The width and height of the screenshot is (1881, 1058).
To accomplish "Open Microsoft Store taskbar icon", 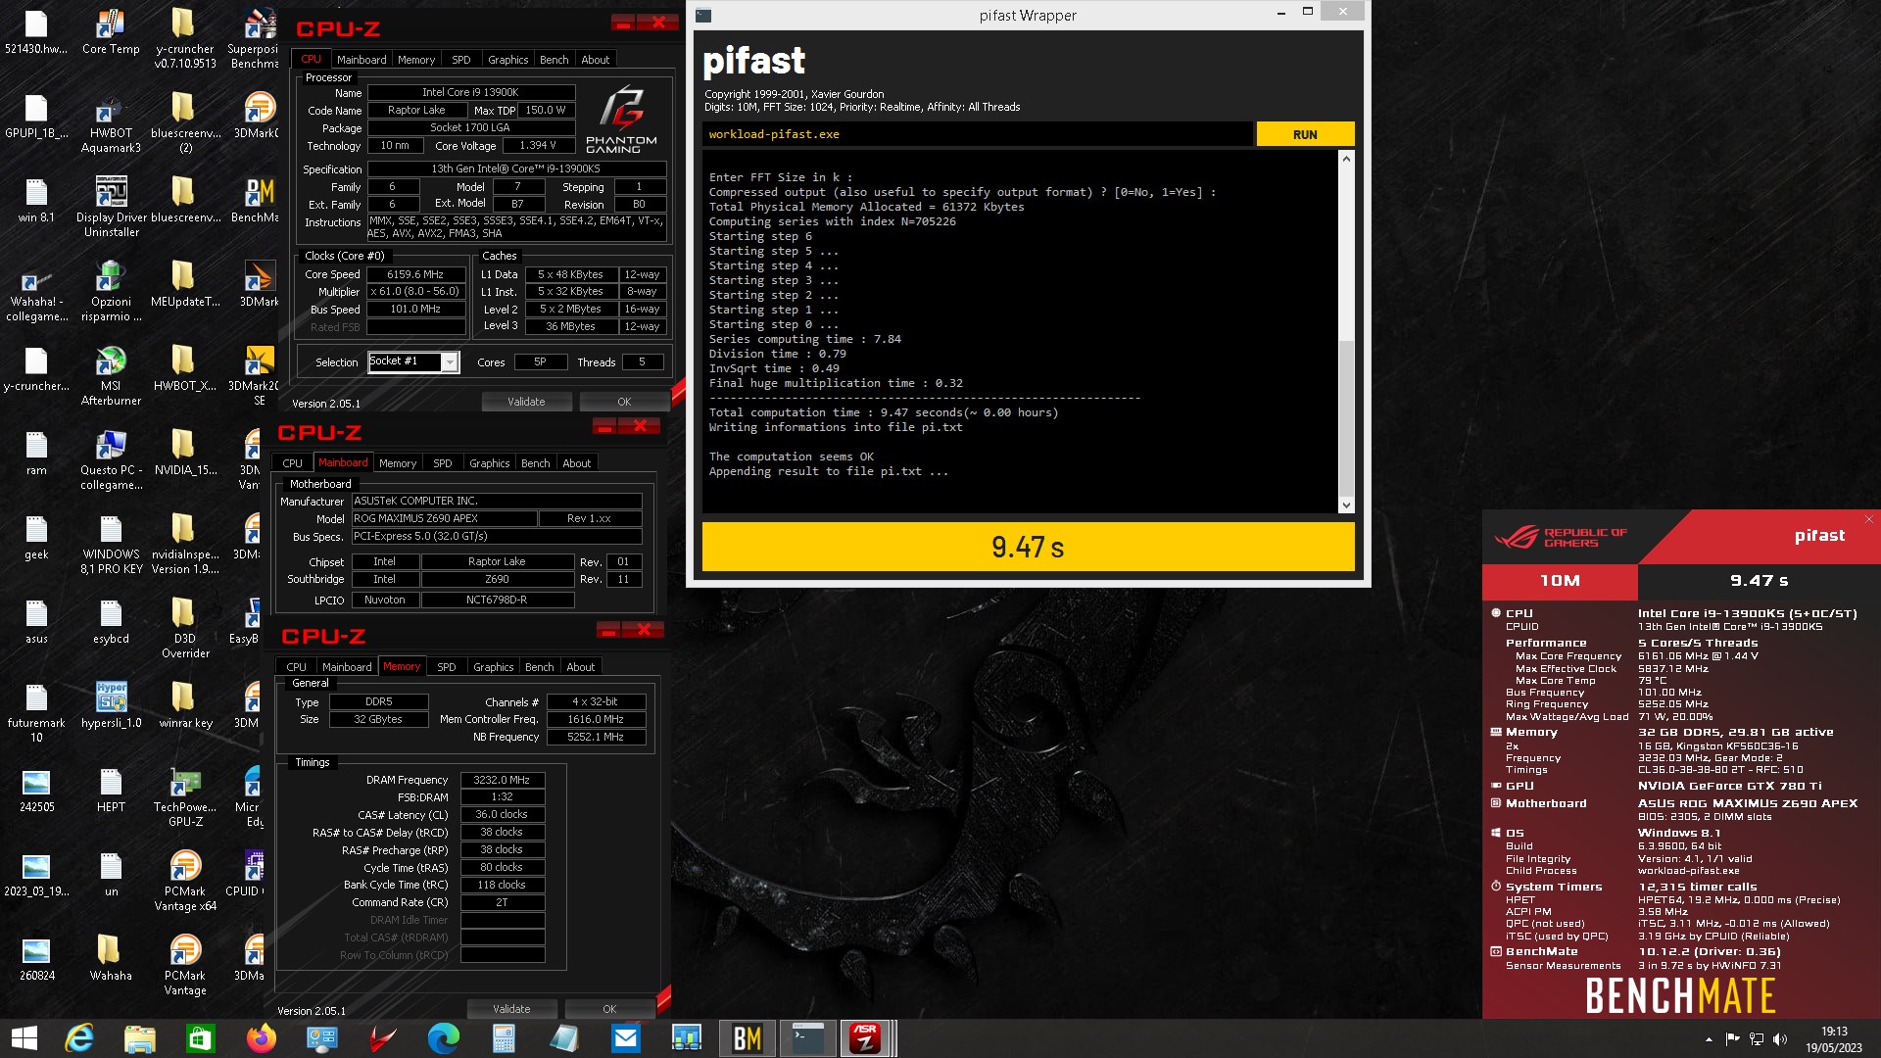I will coord(200,1038).
